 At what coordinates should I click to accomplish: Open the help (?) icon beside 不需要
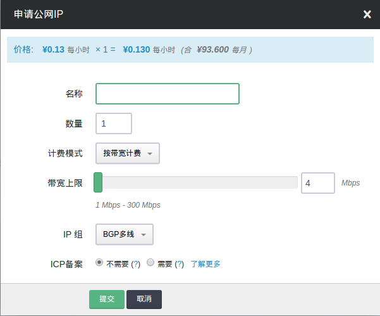135,264
